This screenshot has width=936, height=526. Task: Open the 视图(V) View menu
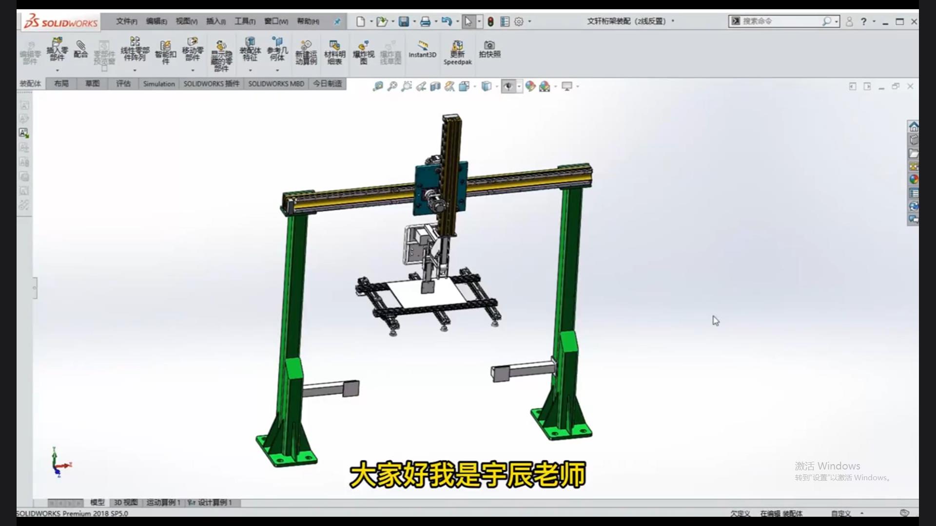tap(186, 21)
